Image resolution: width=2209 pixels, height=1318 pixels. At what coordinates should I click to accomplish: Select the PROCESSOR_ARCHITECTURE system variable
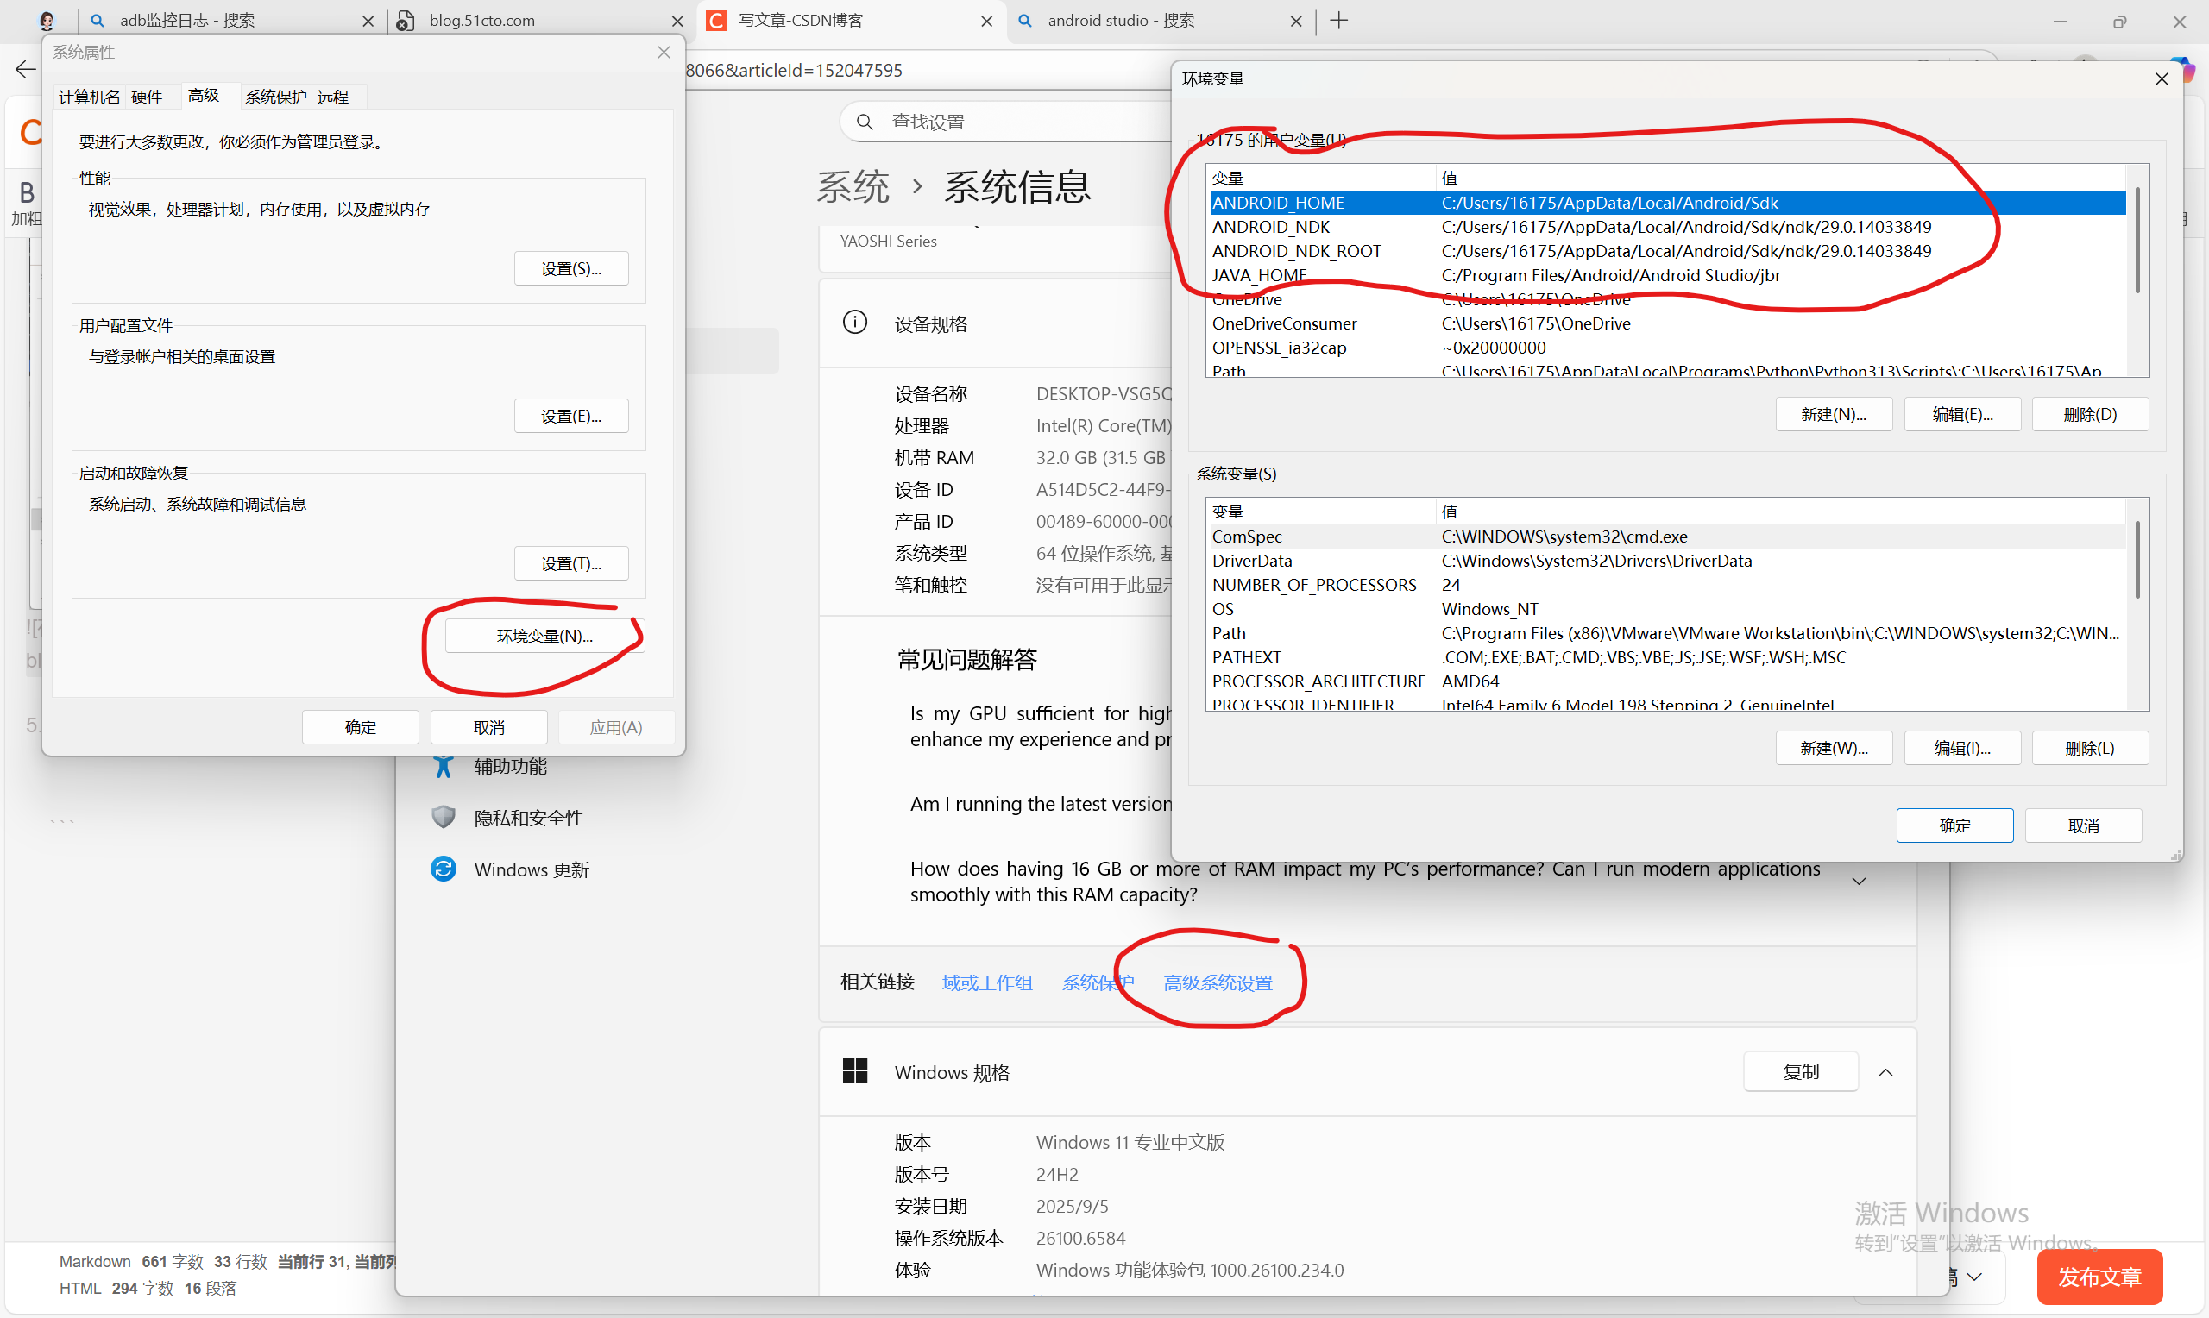point(1668,681)
